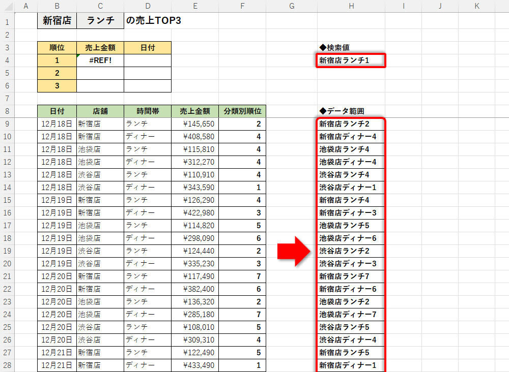
Task: Select the column H header
Action: coord(351,6)
